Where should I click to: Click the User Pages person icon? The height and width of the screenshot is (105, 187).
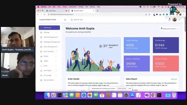(41, 71)
